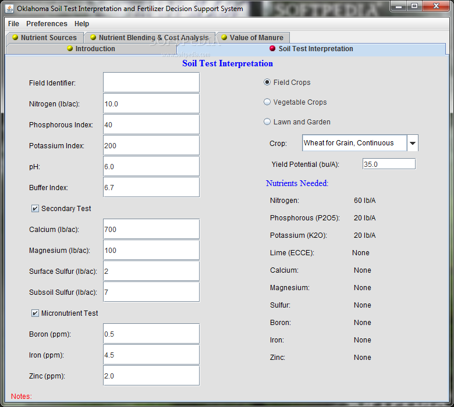Open the Help menu
Image resolution: width=454 pixels, height=407 pixels.
point(81,24)
